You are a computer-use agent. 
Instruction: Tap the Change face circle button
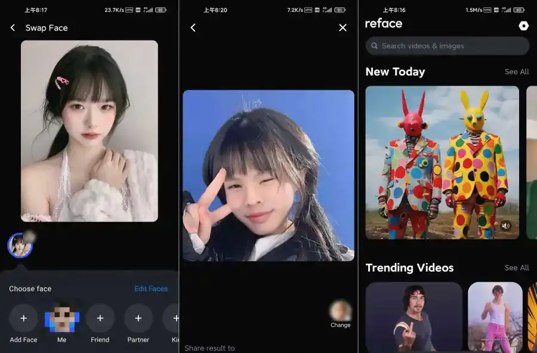click(341, 311)
